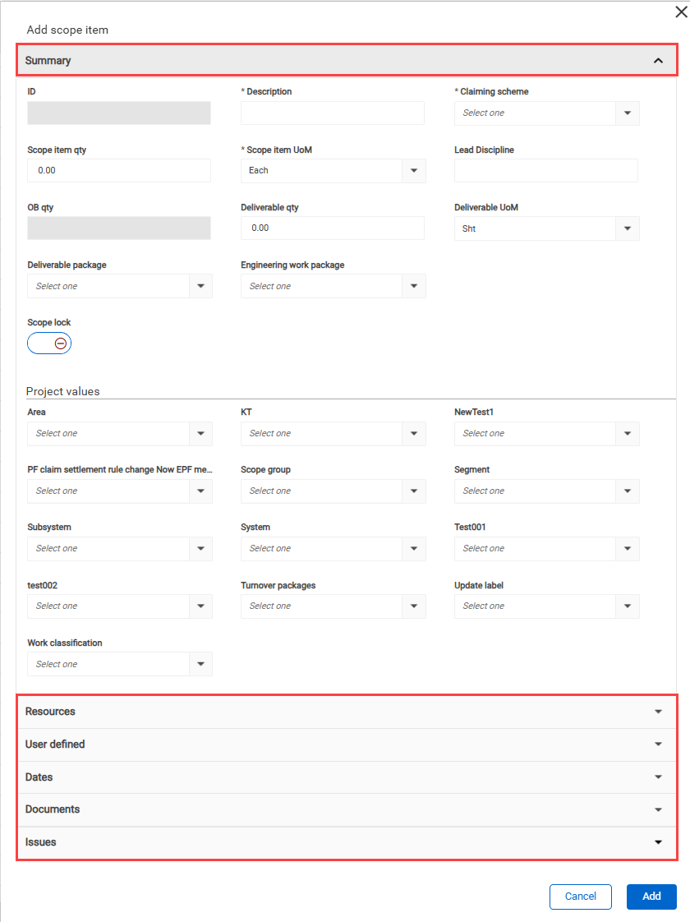Expand the User defined section
Screen dimensions: 690x922
pyautogui.click(x=347, y=745)
